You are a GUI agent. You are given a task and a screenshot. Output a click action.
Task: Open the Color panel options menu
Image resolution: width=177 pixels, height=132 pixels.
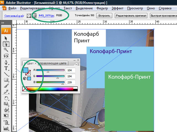click(77, 64)
